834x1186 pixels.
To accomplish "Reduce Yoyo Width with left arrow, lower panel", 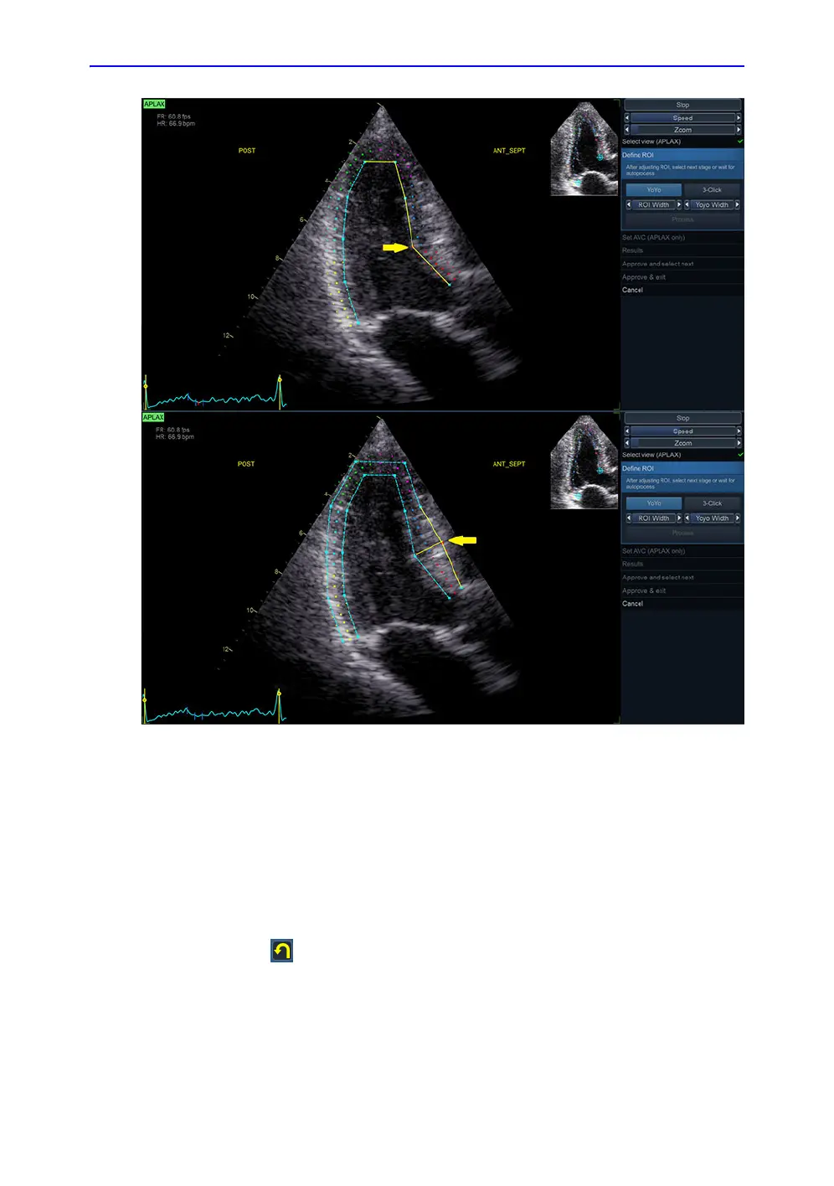I will 687,518.
